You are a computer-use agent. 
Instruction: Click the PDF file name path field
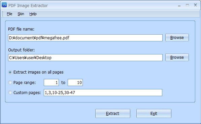point(85,38)
